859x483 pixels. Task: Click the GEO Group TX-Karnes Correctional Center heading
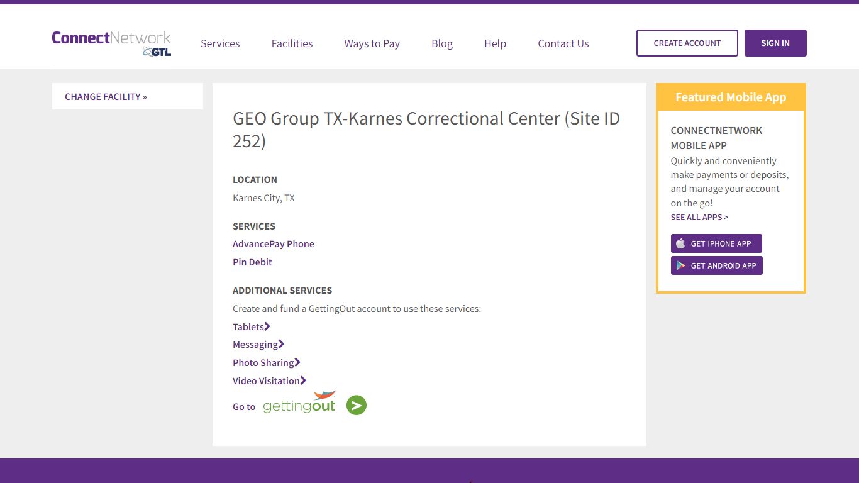point(426,130)
